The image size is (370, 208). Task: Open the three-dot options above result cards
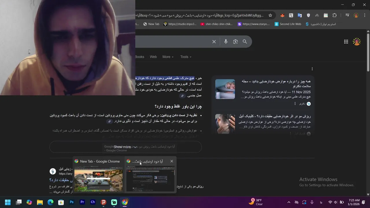point(312,69)
